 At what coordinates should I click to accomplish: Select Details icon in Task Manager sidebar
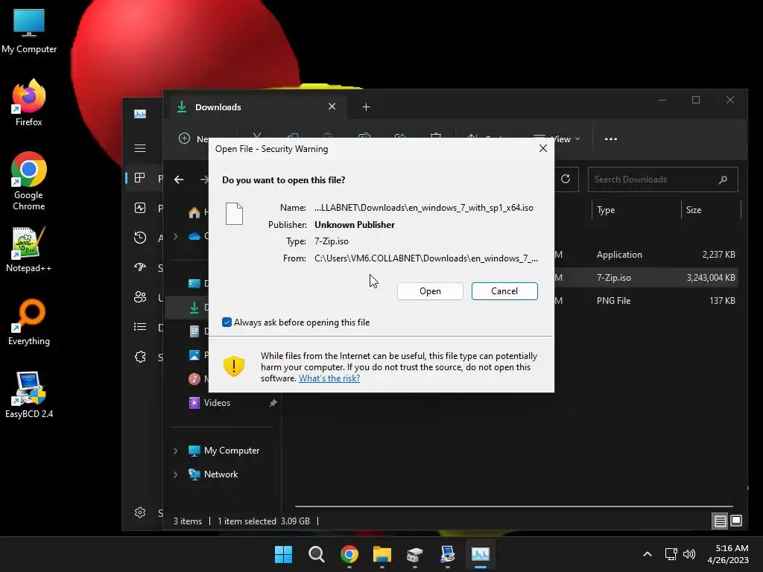coord(140,327)
